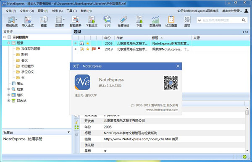Expand the 组织 tree node
The height and width of the screenshot is (162, 252).
[x=9, y=95]
